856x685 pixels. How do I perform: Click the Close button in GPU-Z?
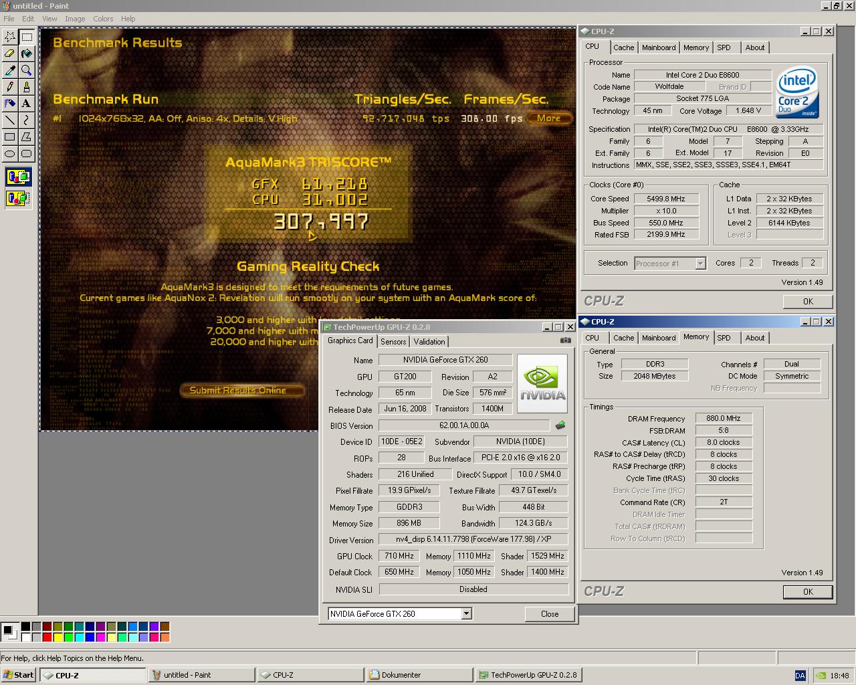coord(550,614)
